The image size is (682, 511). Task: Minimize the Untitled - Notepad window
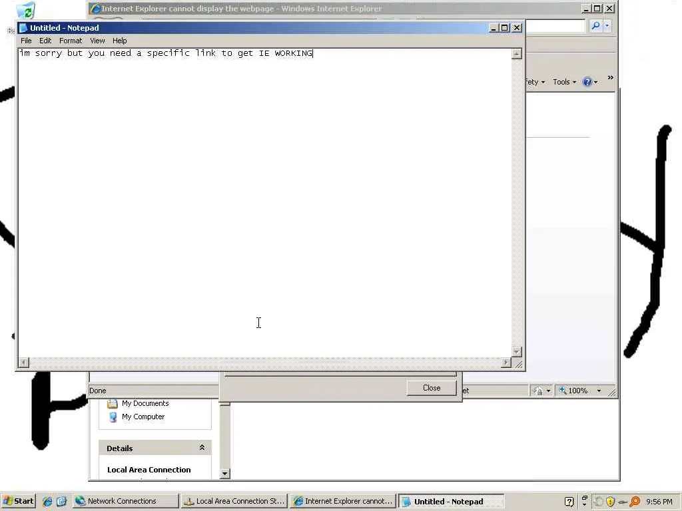tap(493, 28)
